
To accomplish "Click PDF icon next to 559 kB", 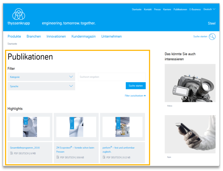I will pos(58,157).
